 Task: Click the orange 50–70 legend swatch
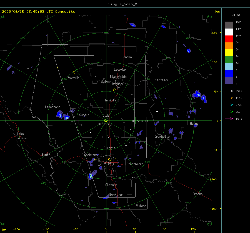pos(229,46)
